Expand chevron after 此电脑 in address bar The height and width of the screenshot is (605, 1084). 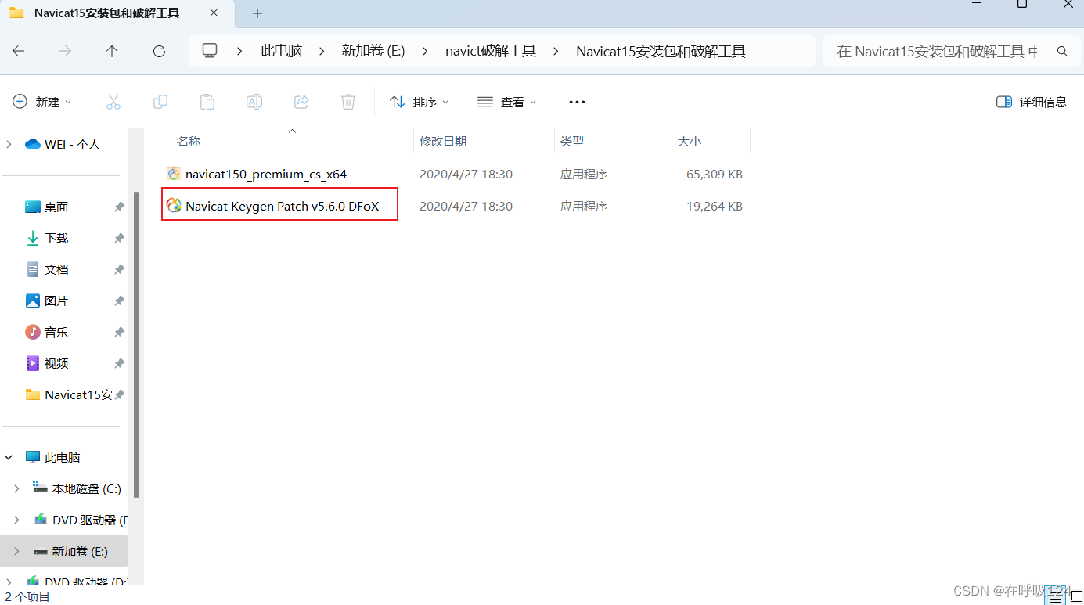[322, 51]
